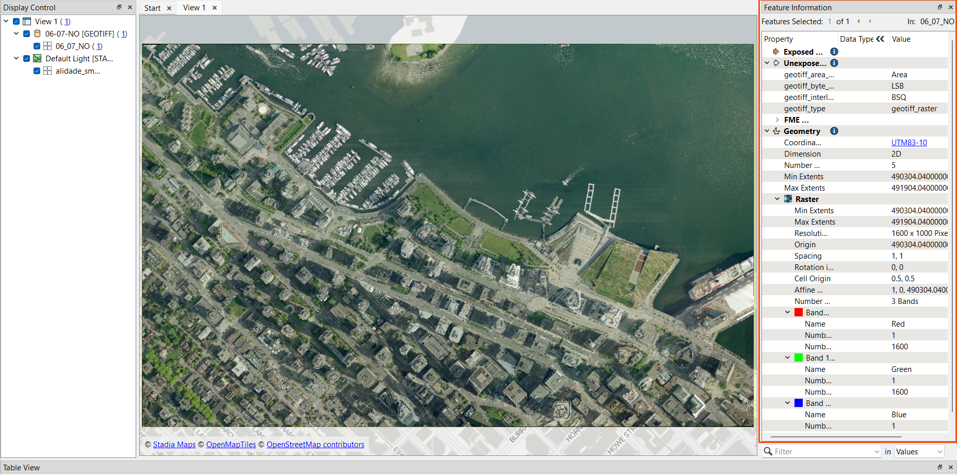The width and height of the screenshot is (957, 475).
Task: Click the red band color swatch
Action: coord(799,312)
